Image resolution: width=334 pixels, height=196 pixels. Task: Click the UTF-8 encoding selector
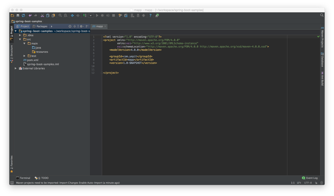point(308,183)
